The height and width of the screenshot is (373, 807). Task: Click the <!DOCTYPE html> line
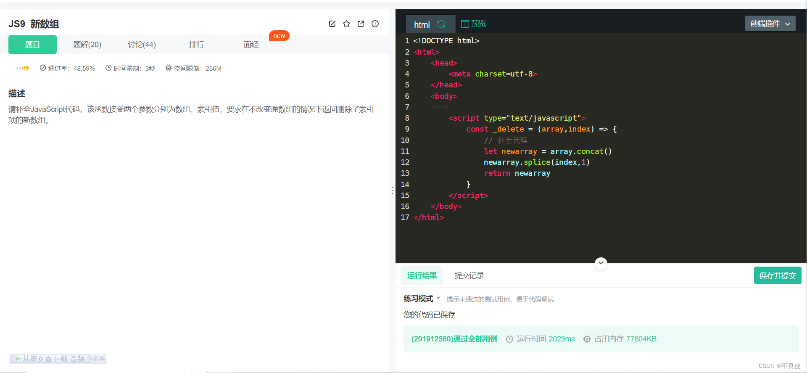click(x=446, y=41)
